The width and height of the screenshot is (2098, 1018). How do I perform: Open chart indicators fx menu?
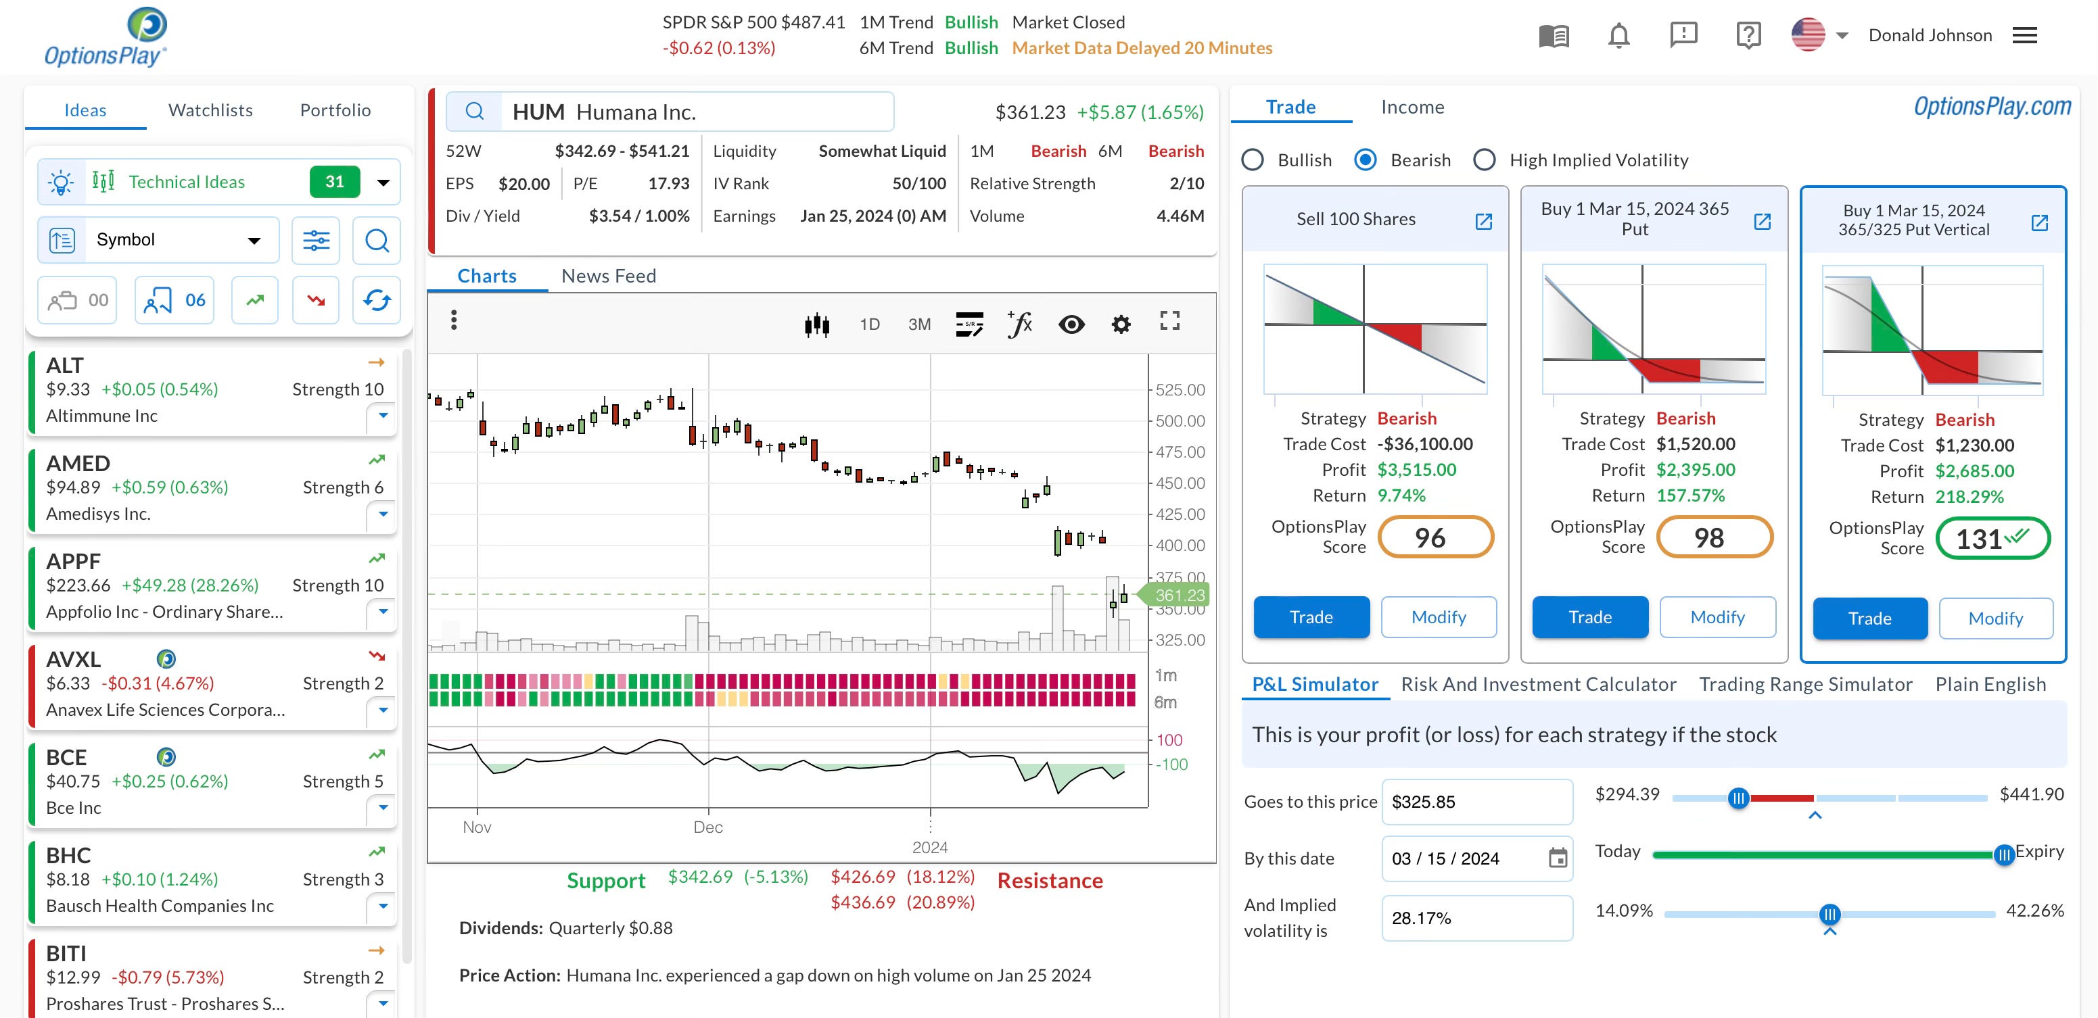point(1020,324)
